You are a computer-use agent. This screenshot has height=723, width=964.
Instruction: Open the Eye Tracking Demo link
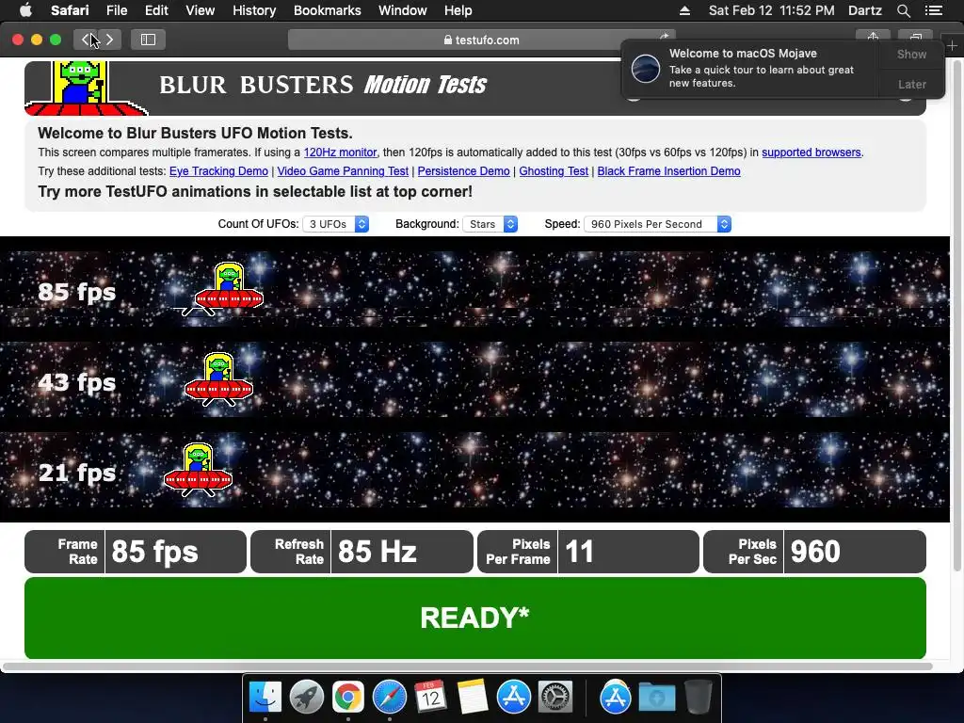(218, 171)
